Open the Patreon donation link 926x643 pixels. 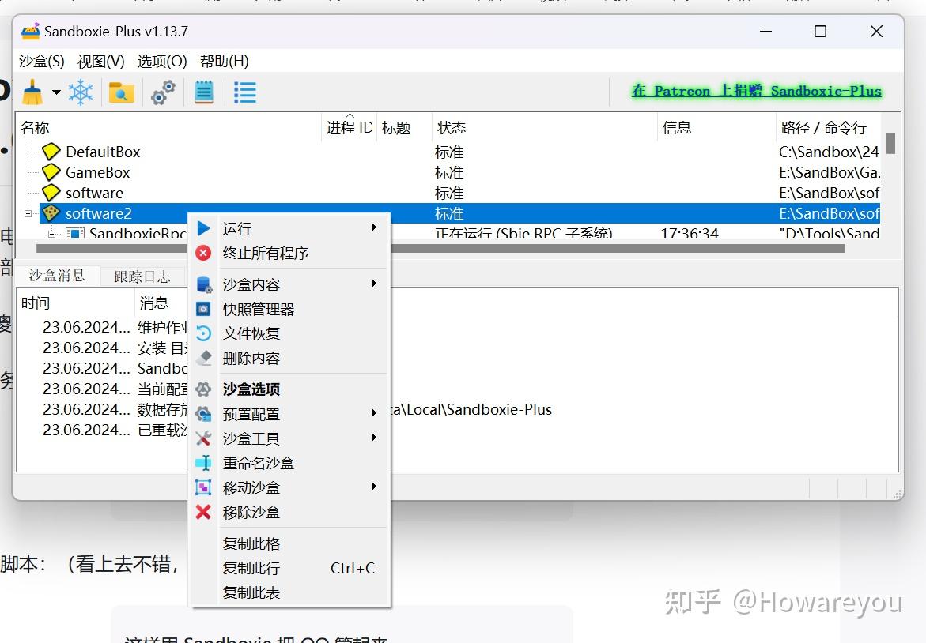pyautogui.click(x=755, y=90)
